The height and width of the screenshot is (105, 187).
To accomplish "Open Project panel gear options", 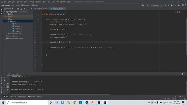I will pos(28,9).
